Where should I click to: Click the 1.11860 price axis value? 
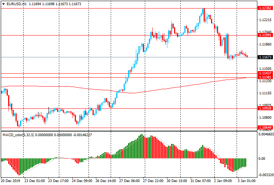click(265, 44)
